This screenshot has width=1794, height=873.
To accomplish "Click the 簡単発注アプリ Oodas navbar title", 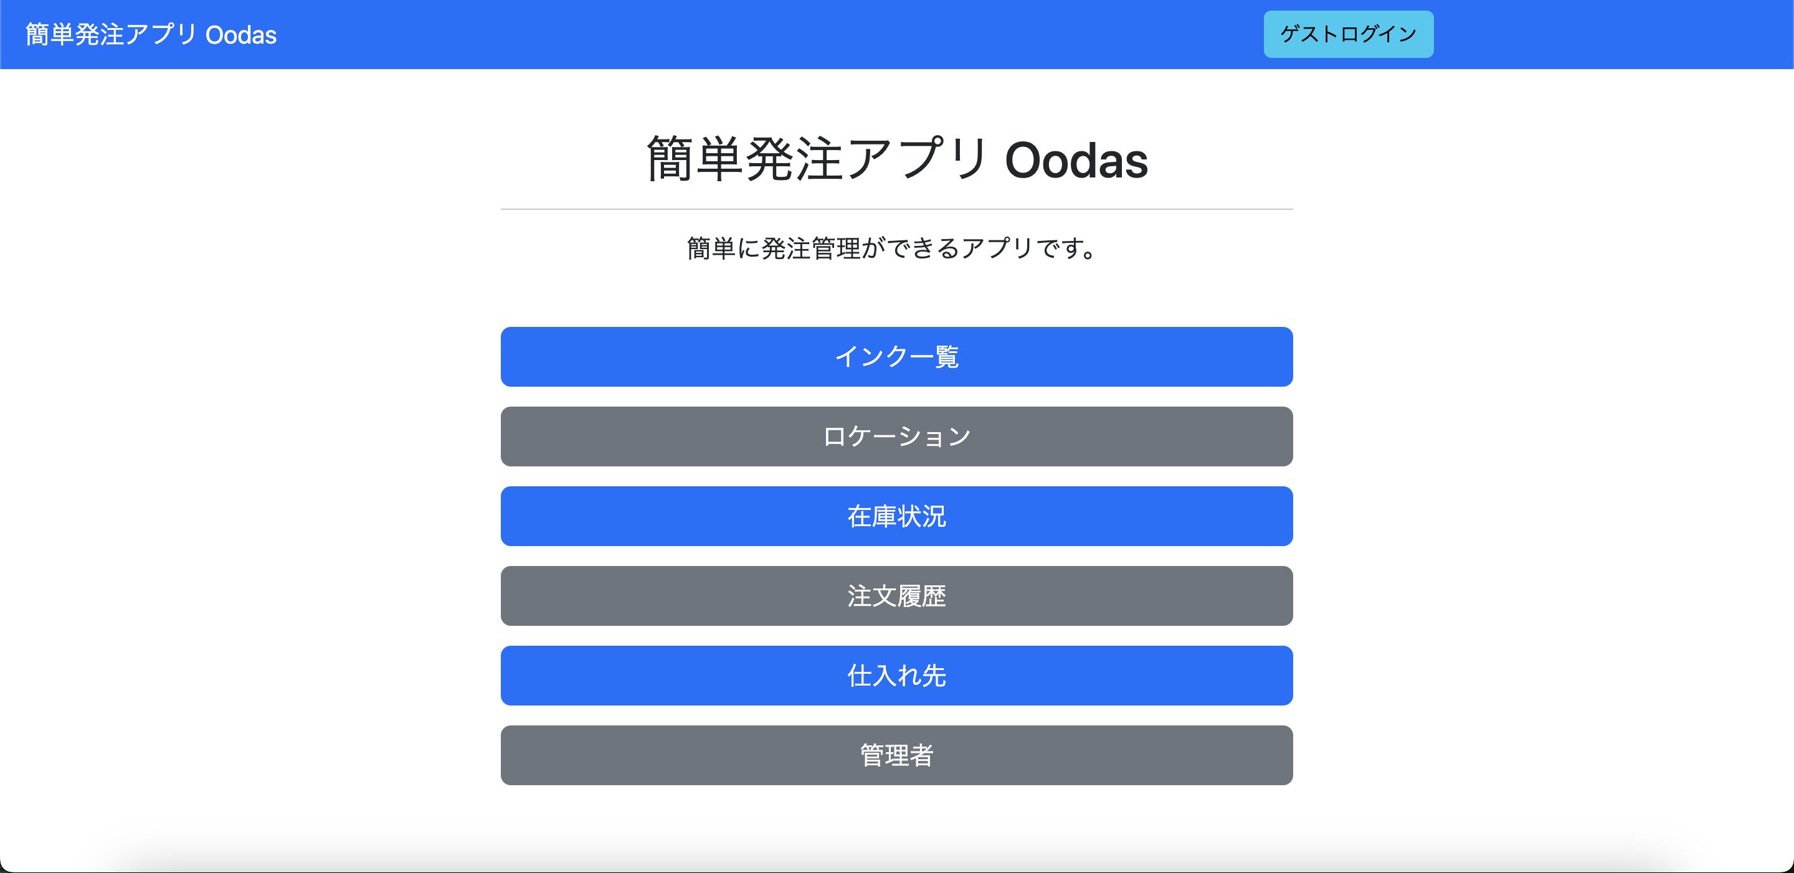I will tap(149, 34).
